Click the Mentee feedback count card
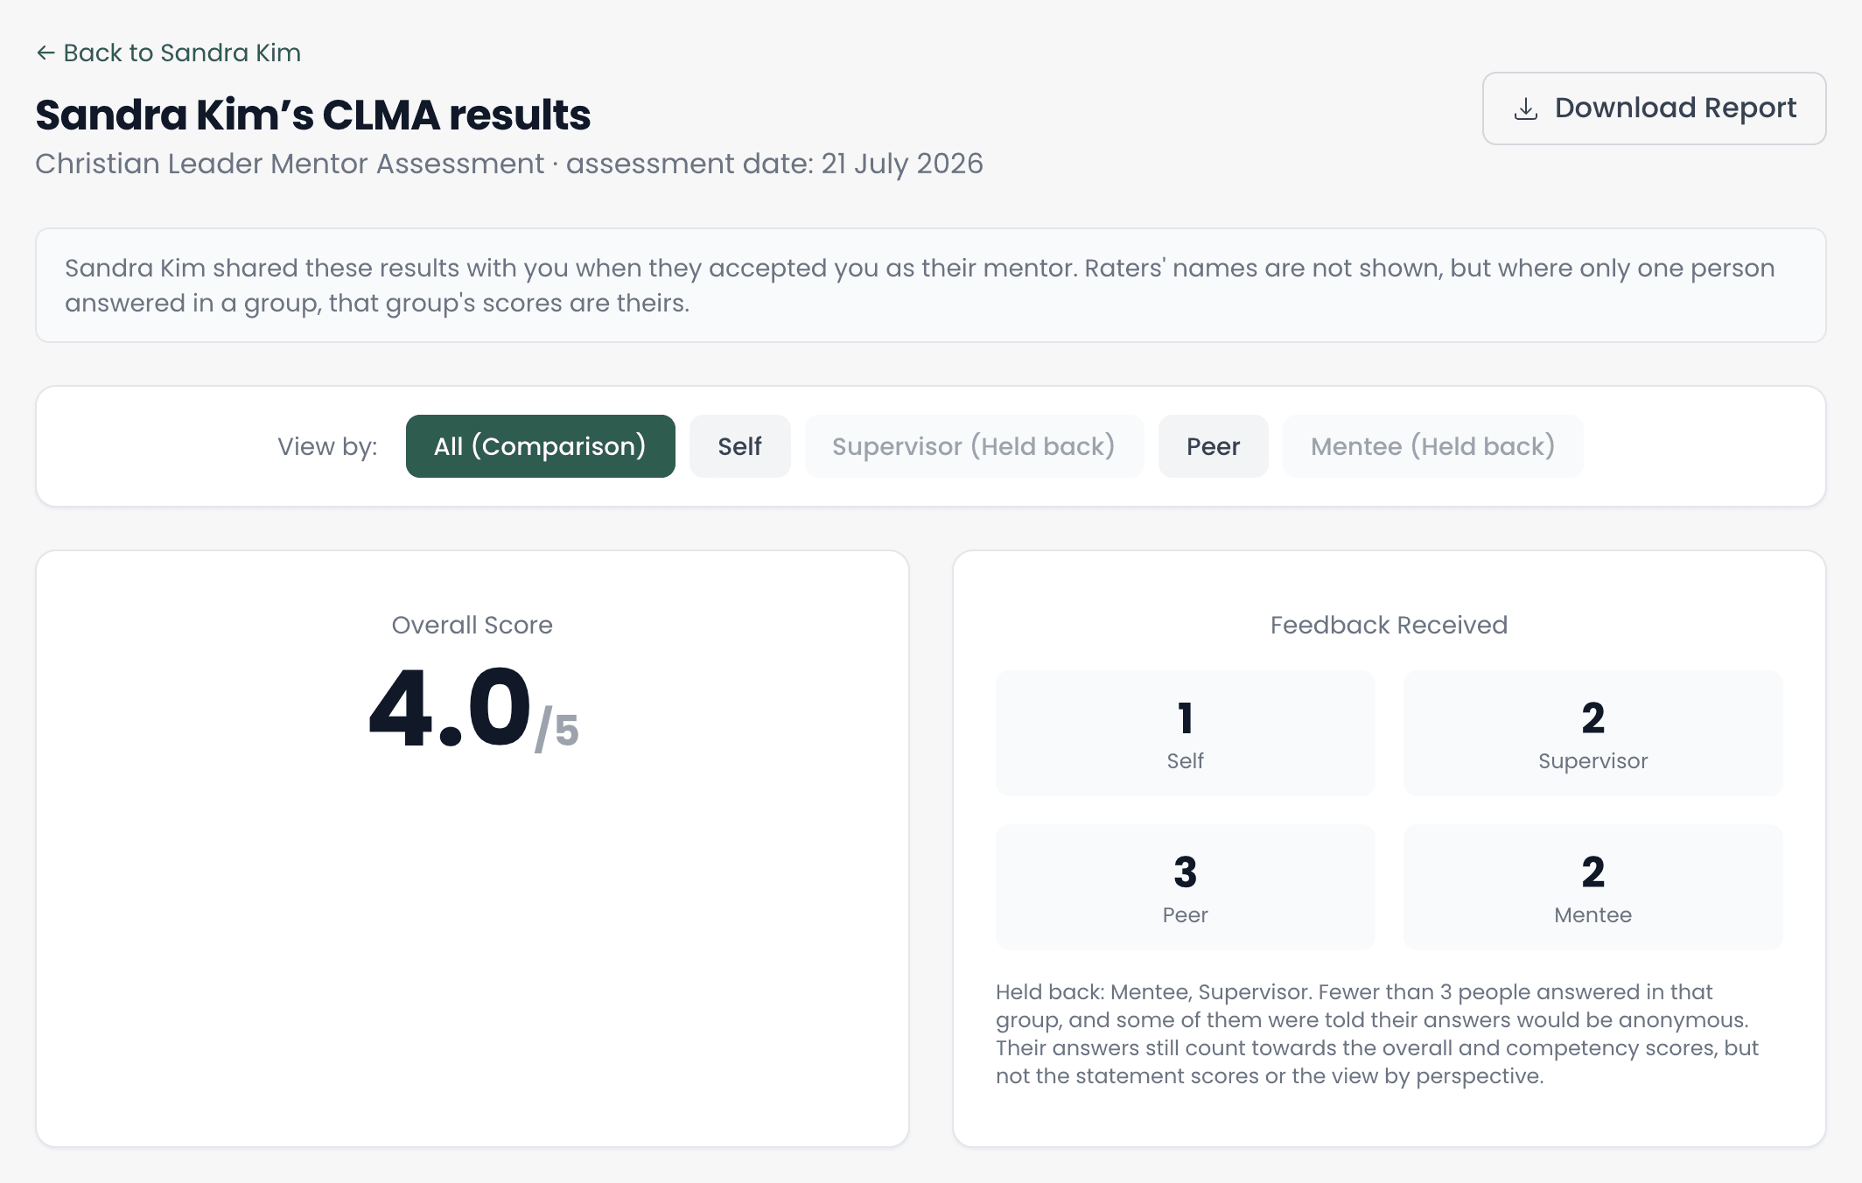The width and height of the screenshot is (1862, 1183). pyautogui.click(x=1592, y=887)
